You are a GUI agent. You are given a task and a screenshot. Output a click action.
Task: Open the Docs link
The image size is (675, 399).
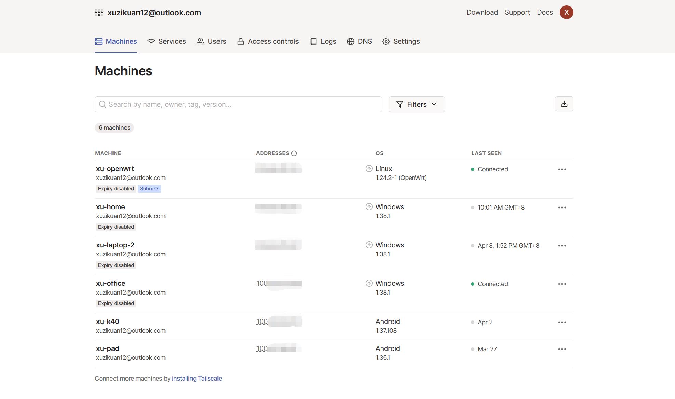pos(545,12)
